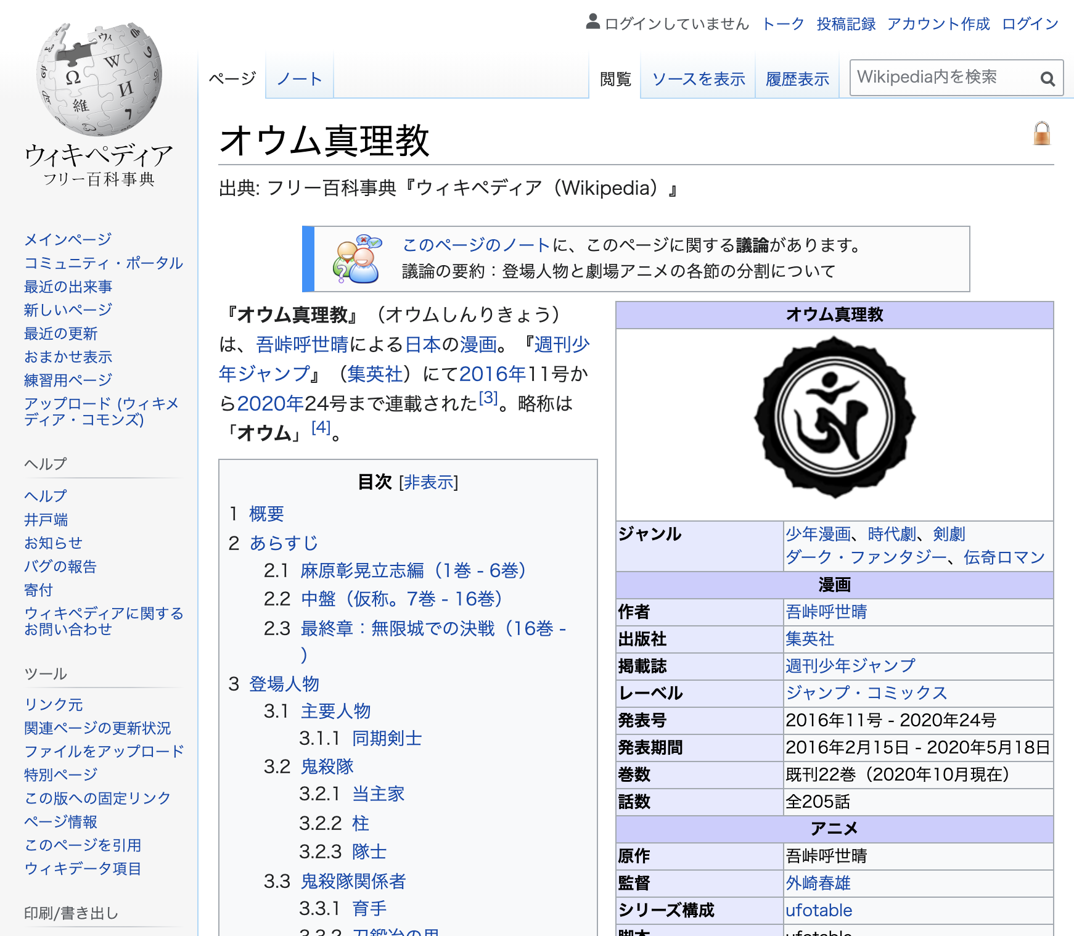
Task: Open ufotable link in シリーズ構成 row
Action: tap(819, 910)
